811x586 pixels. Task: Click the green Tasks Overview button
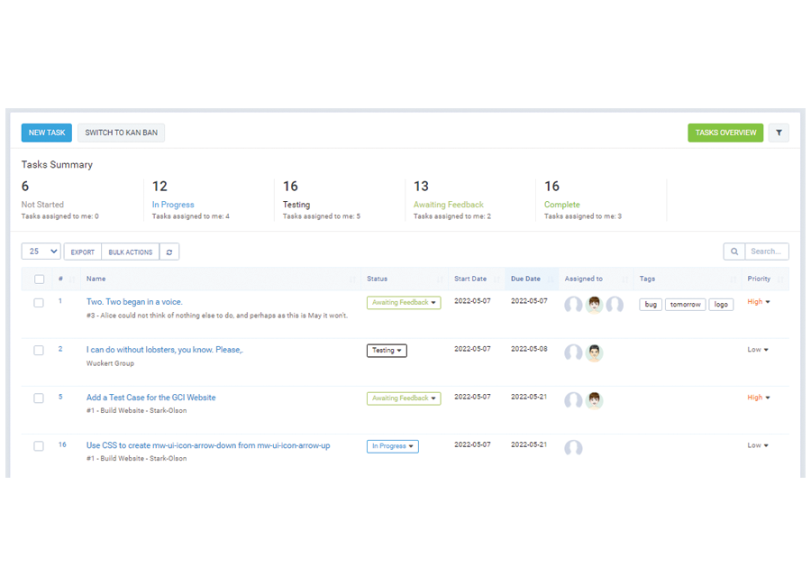(x=725, y=133)
